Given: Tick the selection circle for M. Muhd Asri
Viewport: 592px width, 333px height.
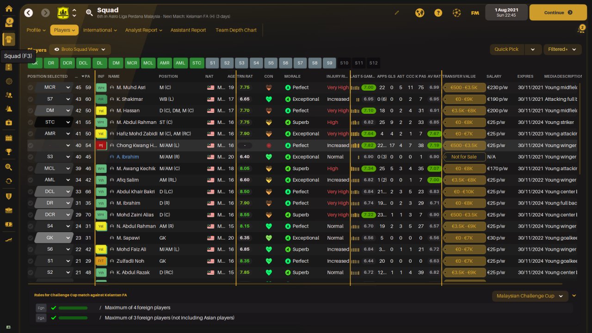Looking at the screenshot, I should click(x=31, y=87).
